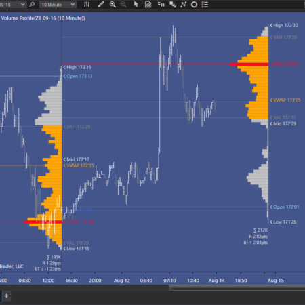
Task: Open the properties list icon
Action: (x=205, y=5)
